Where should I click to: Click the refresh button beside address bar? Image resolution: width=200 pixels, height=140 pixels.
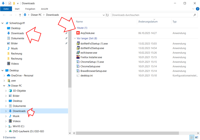point(107,15)
